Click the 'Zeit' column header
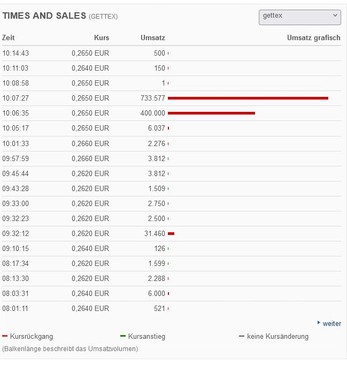Viewport: 347px width, 365px height. pos(9,37)
